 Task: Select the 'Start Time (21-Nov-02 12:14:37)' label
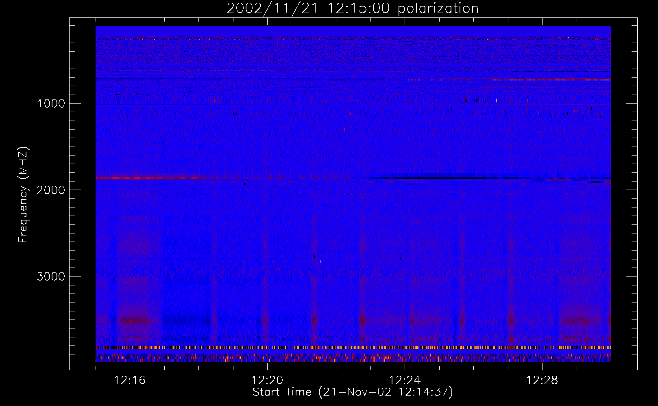pos(353,392)
